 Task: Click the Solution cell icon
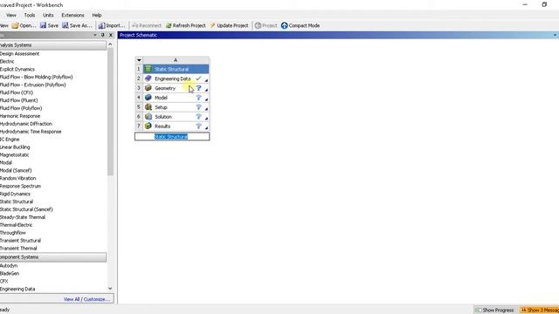click(x=148, y=116)
